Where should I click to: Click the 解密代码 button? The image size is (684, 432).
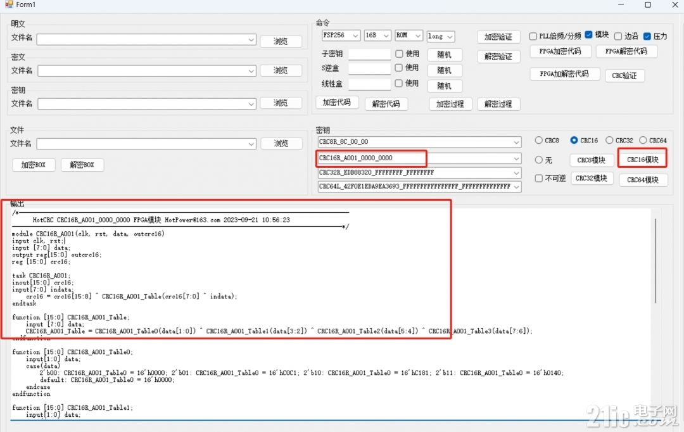[x=386, y=104]
